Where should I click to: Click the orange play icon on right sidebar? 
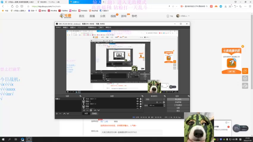245,71
